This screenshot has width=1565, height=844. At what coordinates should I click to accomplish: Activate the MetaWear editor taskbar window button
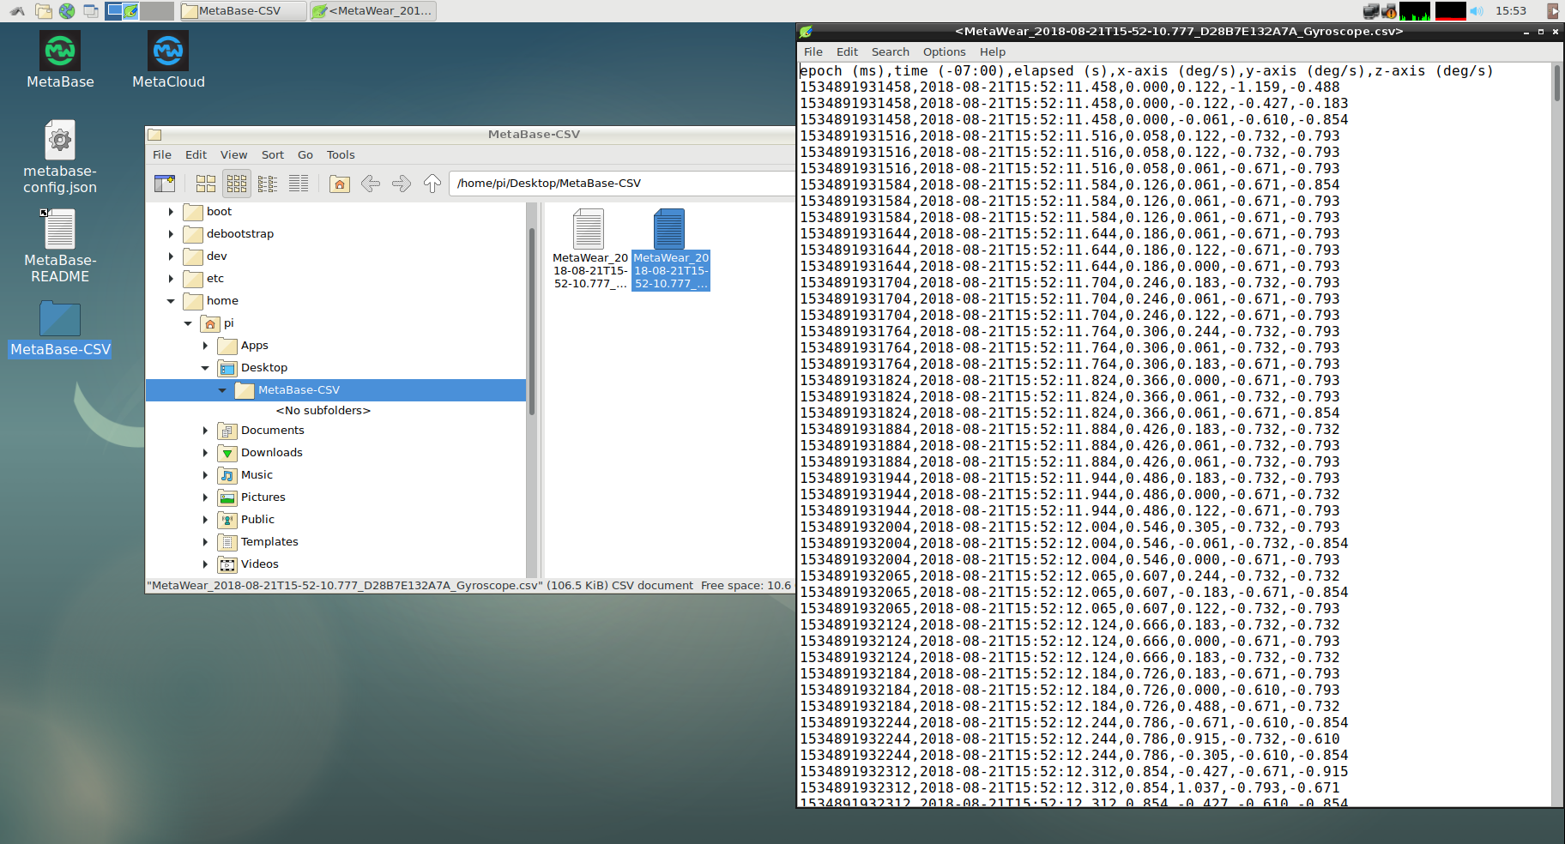[x=373, y=11]
